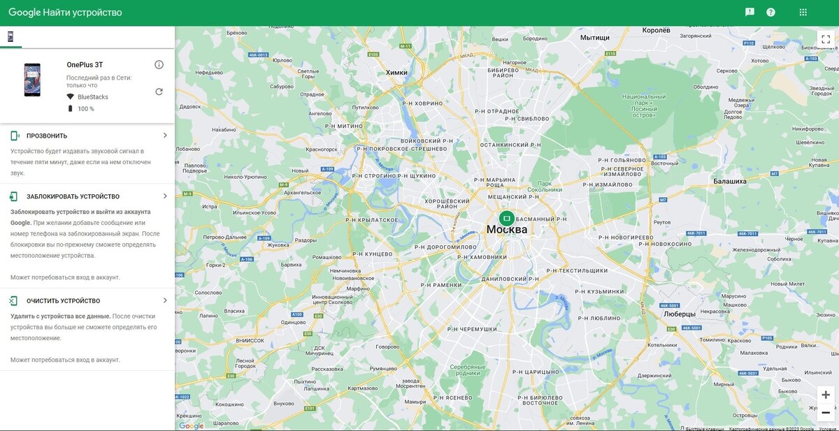Click the Google logo on the map corner
This screenshot has height=431, width=839.
tap(191, 425)
